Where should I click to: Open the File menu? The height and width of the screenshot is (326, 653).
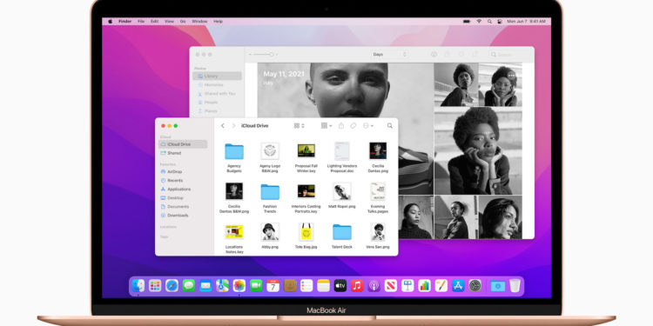(141, 21)
